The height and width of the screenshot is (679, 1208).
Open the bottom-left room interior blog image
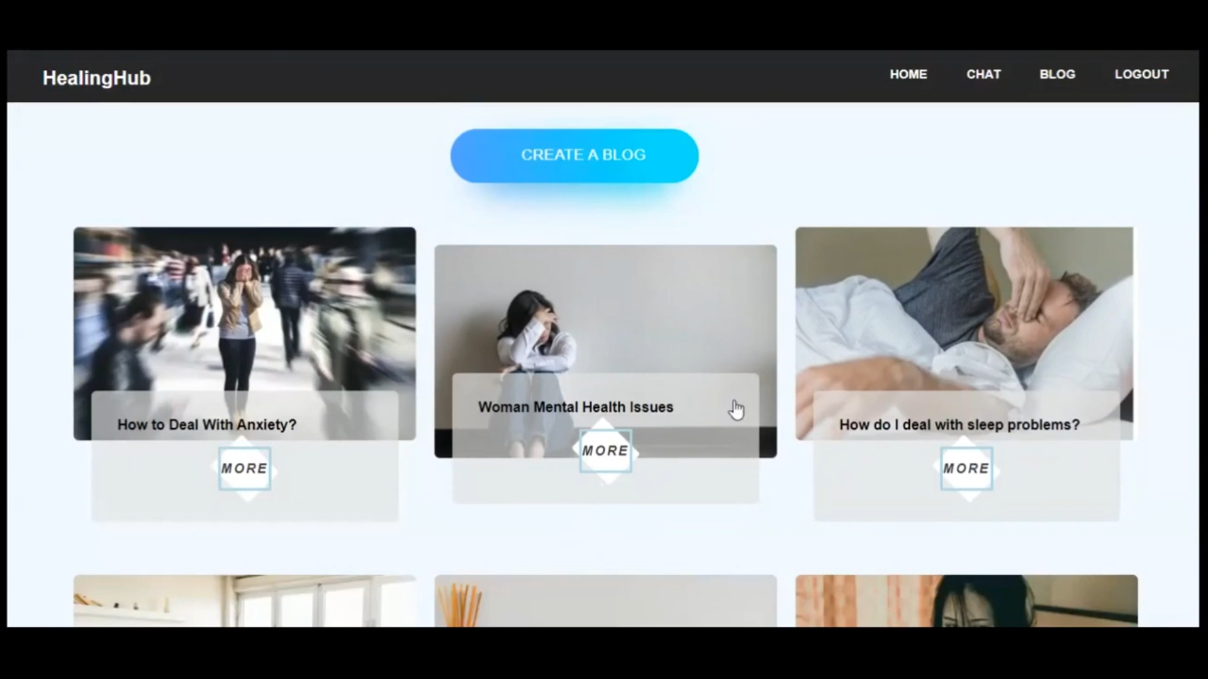(x=244, y=601)
